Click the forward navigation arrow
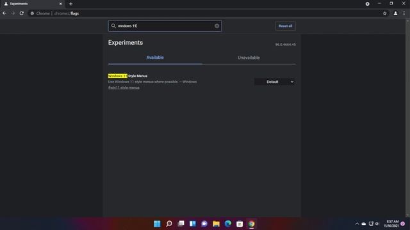Image resolution: width=410 pixels, height=230 pixels. [13, 13]
